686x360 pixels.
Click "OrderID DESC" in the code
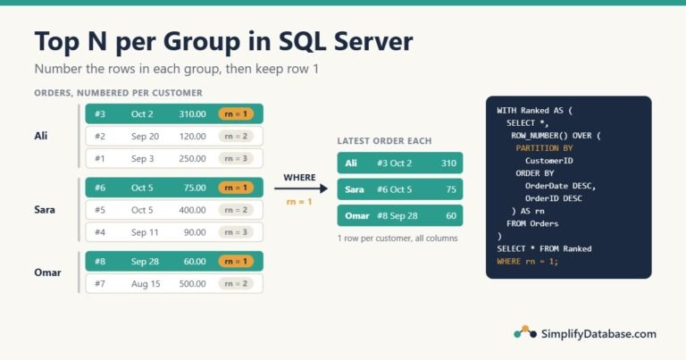pos(554,198)
